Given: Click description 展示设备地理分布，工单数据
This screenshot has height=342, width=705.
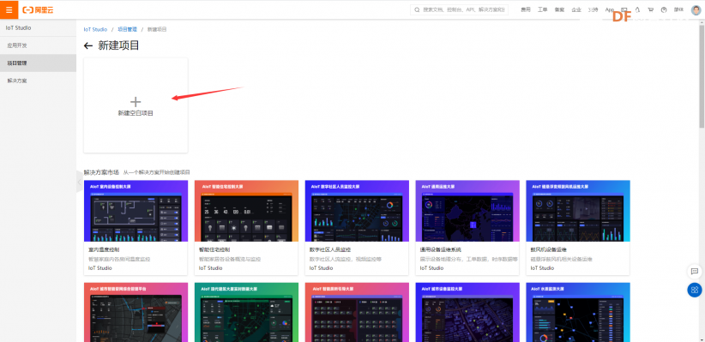Looking at the screenshot, I should tap(469, 260).
